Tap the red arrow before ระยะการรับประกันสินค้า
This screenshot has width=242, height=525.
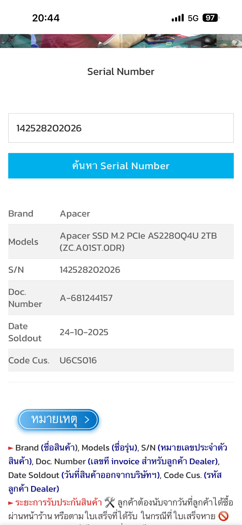tap(11, 503)
